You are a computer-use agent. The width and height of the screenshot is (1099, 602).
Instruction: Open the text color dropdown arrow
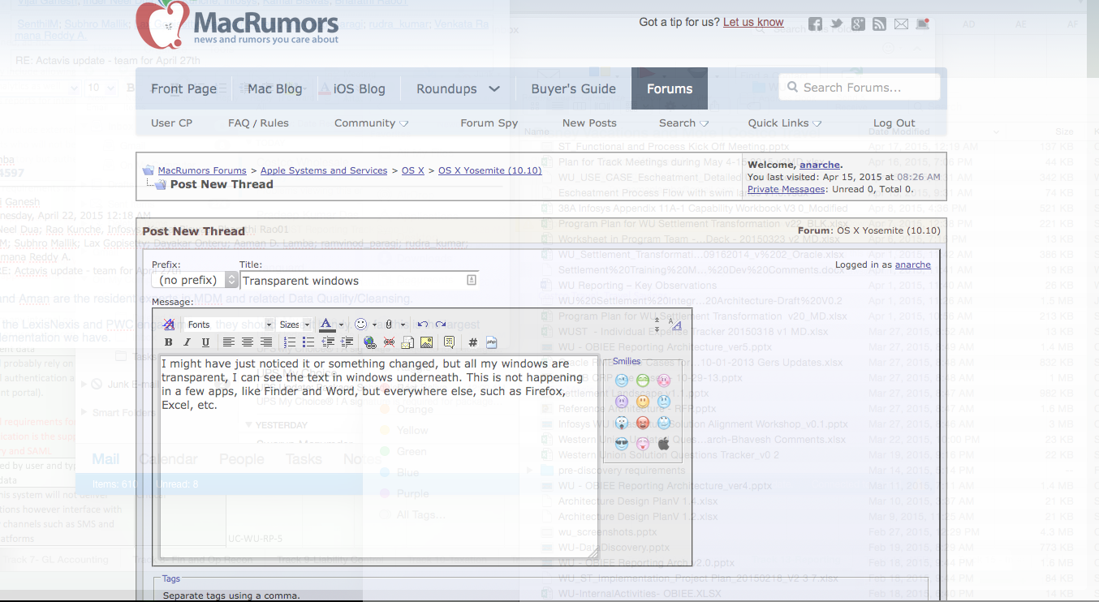click(341, 325)
